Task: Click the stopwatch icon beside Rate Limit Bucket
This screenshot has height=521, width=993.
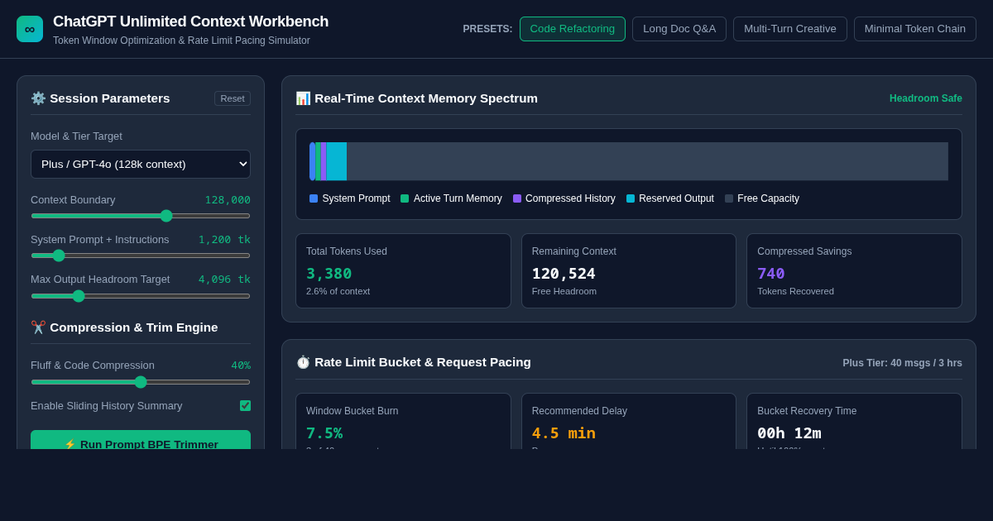Action: (303, 362)
